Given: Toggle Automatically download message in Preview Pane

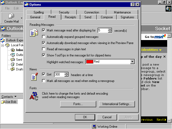Looking at the screenshot, I should 44,43.
